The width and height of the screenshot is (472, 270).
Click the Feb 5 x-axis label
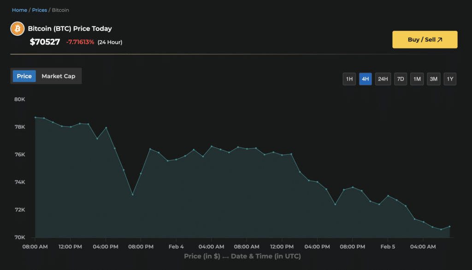point(388,247)
